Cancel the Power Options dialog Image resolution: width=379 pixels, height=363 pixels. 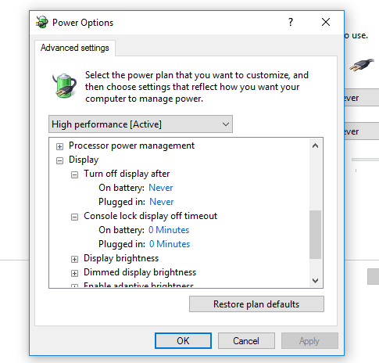pos(246,341)
